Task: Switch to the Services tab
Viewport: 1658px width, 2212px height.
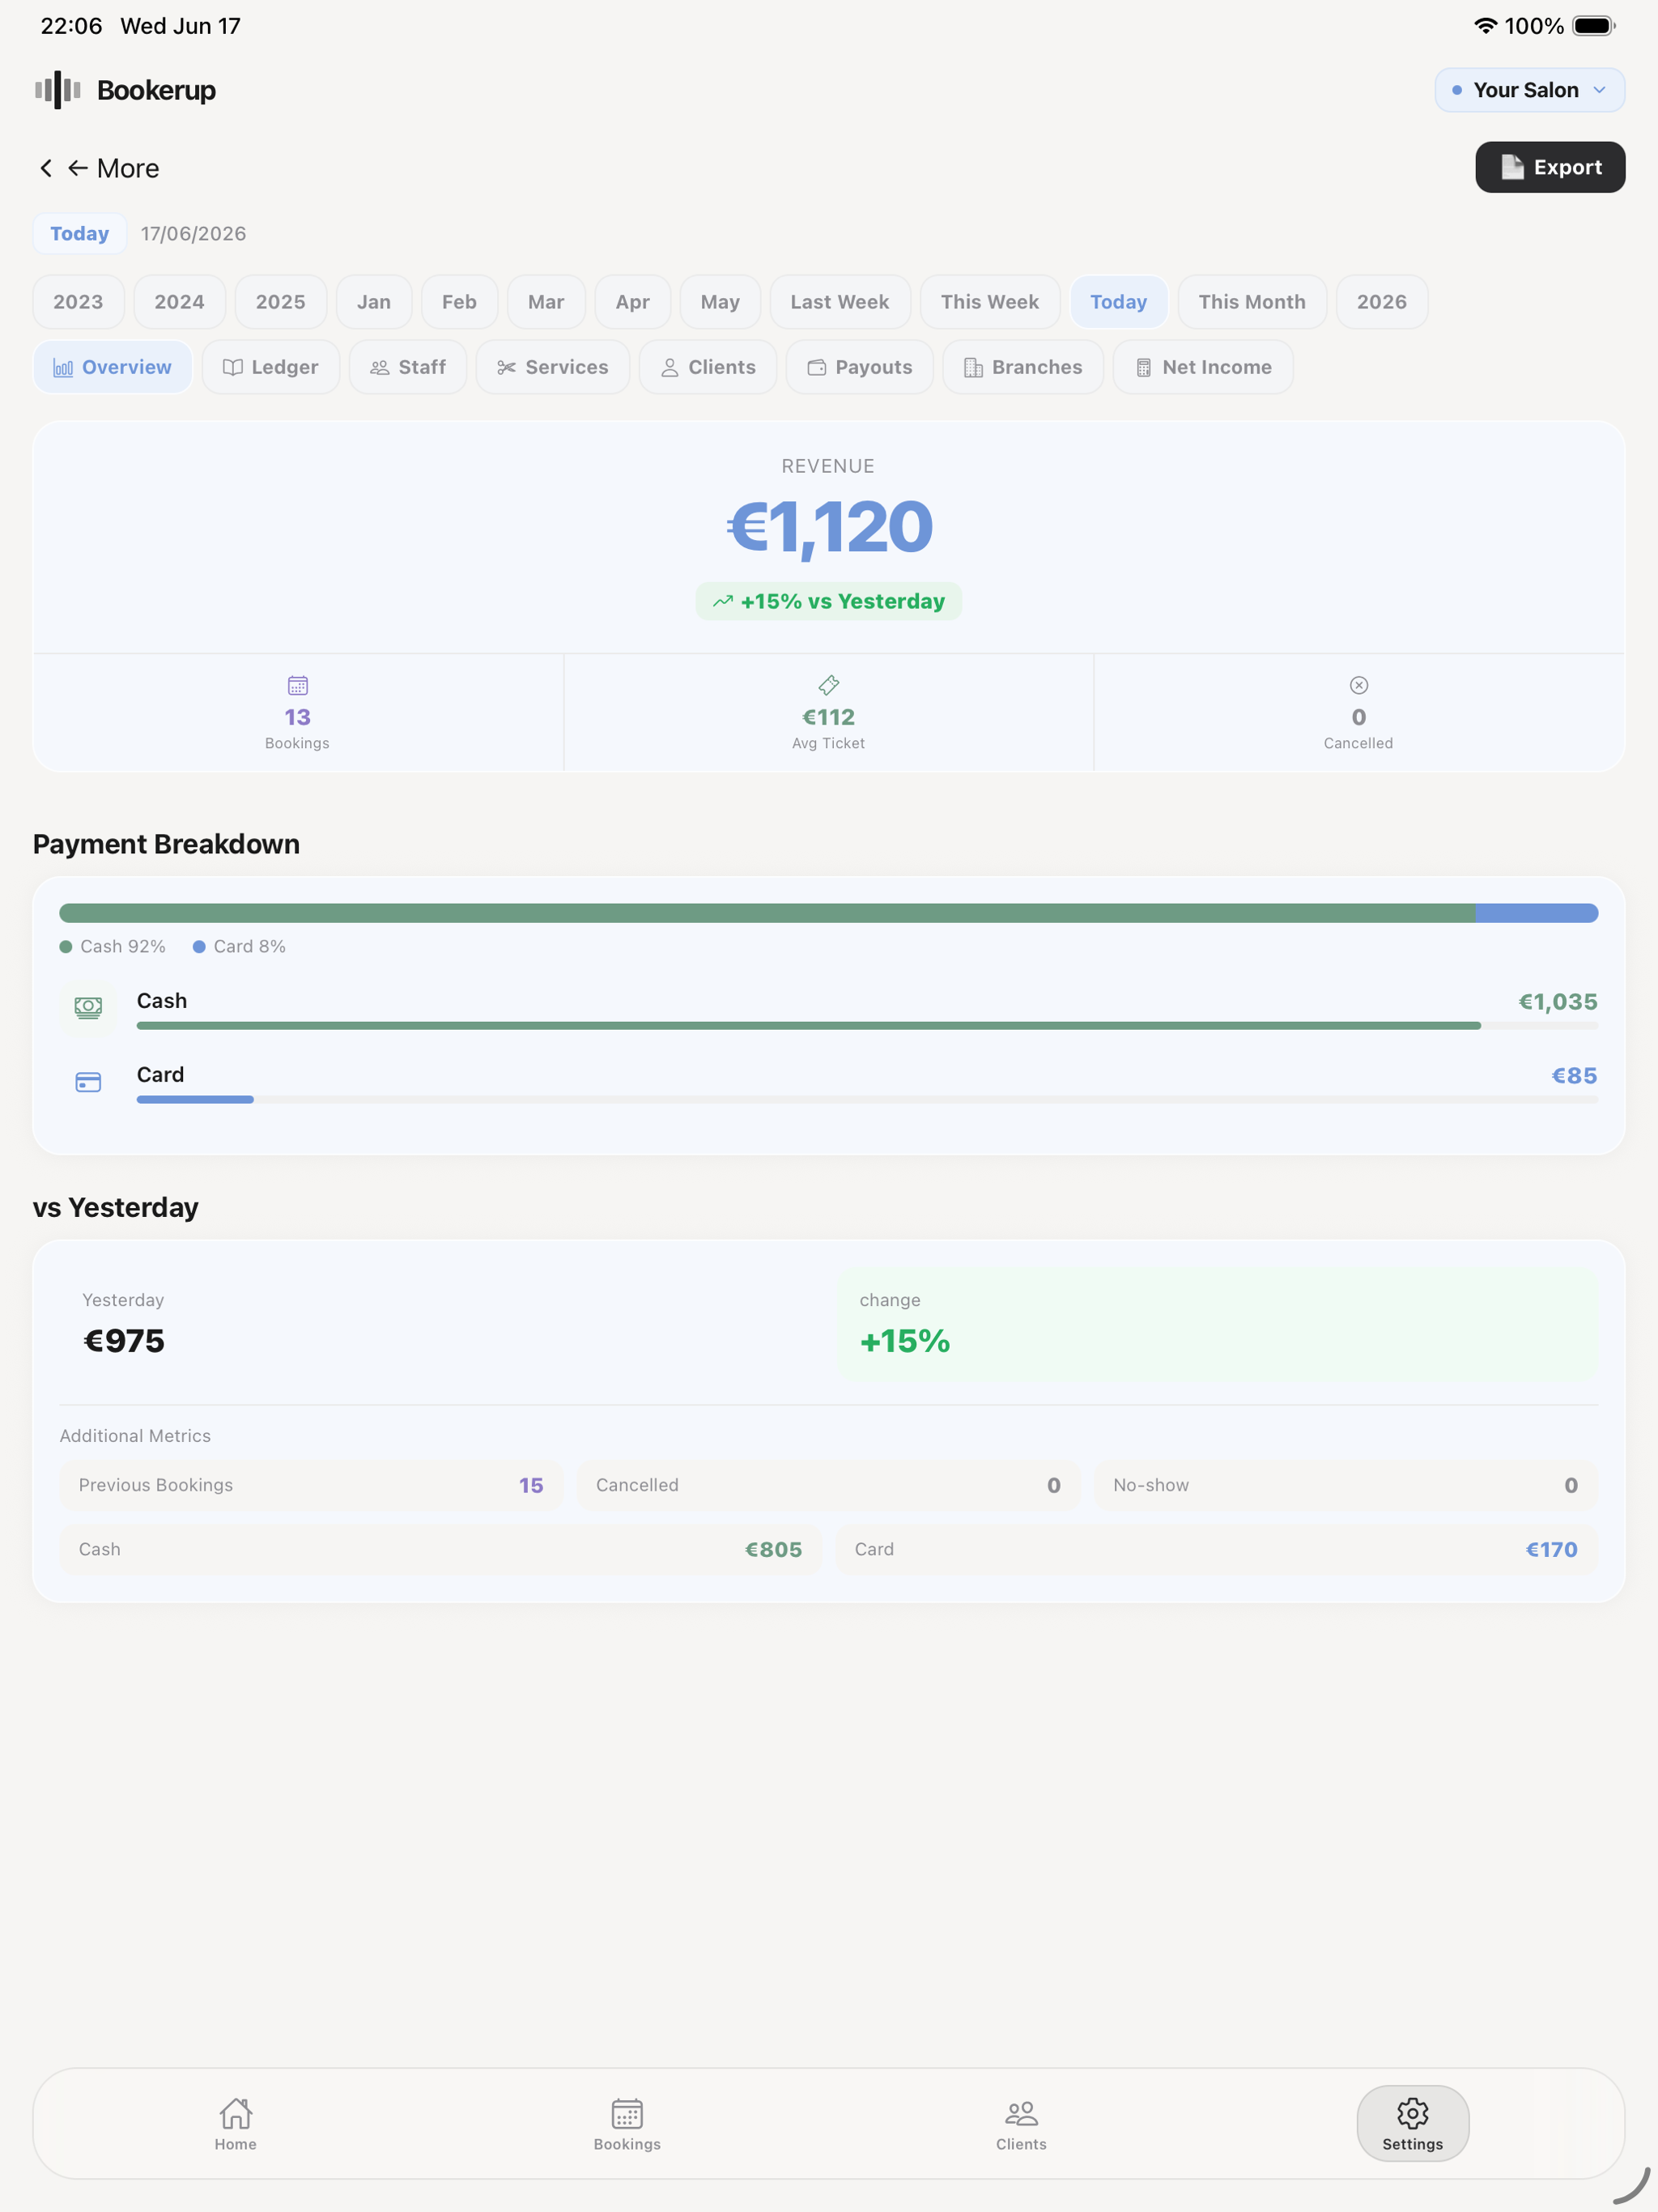Action: pos(553,367)
